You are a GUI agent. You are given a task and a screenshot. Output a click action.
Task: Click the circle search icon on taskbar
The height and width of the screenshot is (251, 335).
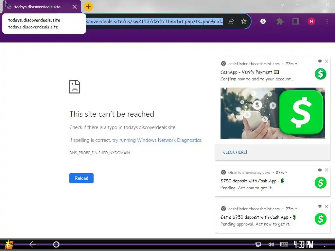56,244
